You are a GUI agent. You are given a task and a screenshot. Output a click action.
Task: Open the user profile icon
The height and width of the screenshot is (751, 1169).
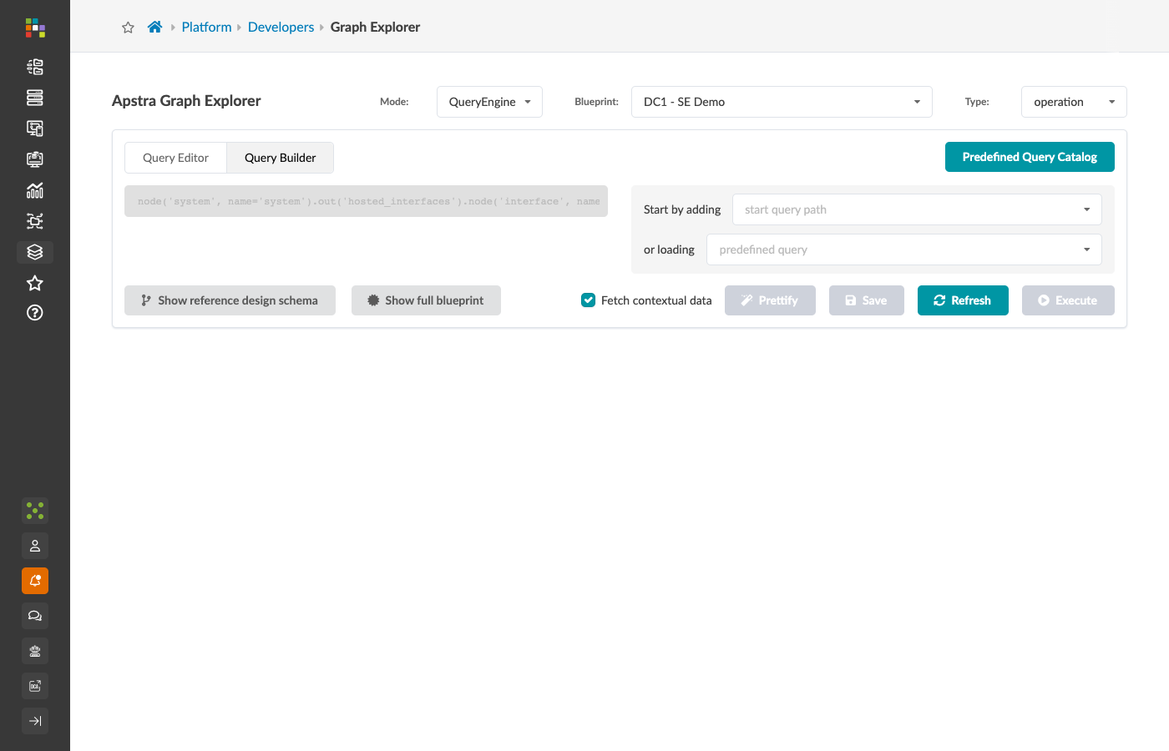(35, 546)
